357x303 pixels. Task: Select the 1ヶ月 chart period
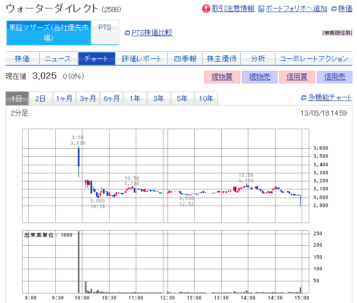64,98
